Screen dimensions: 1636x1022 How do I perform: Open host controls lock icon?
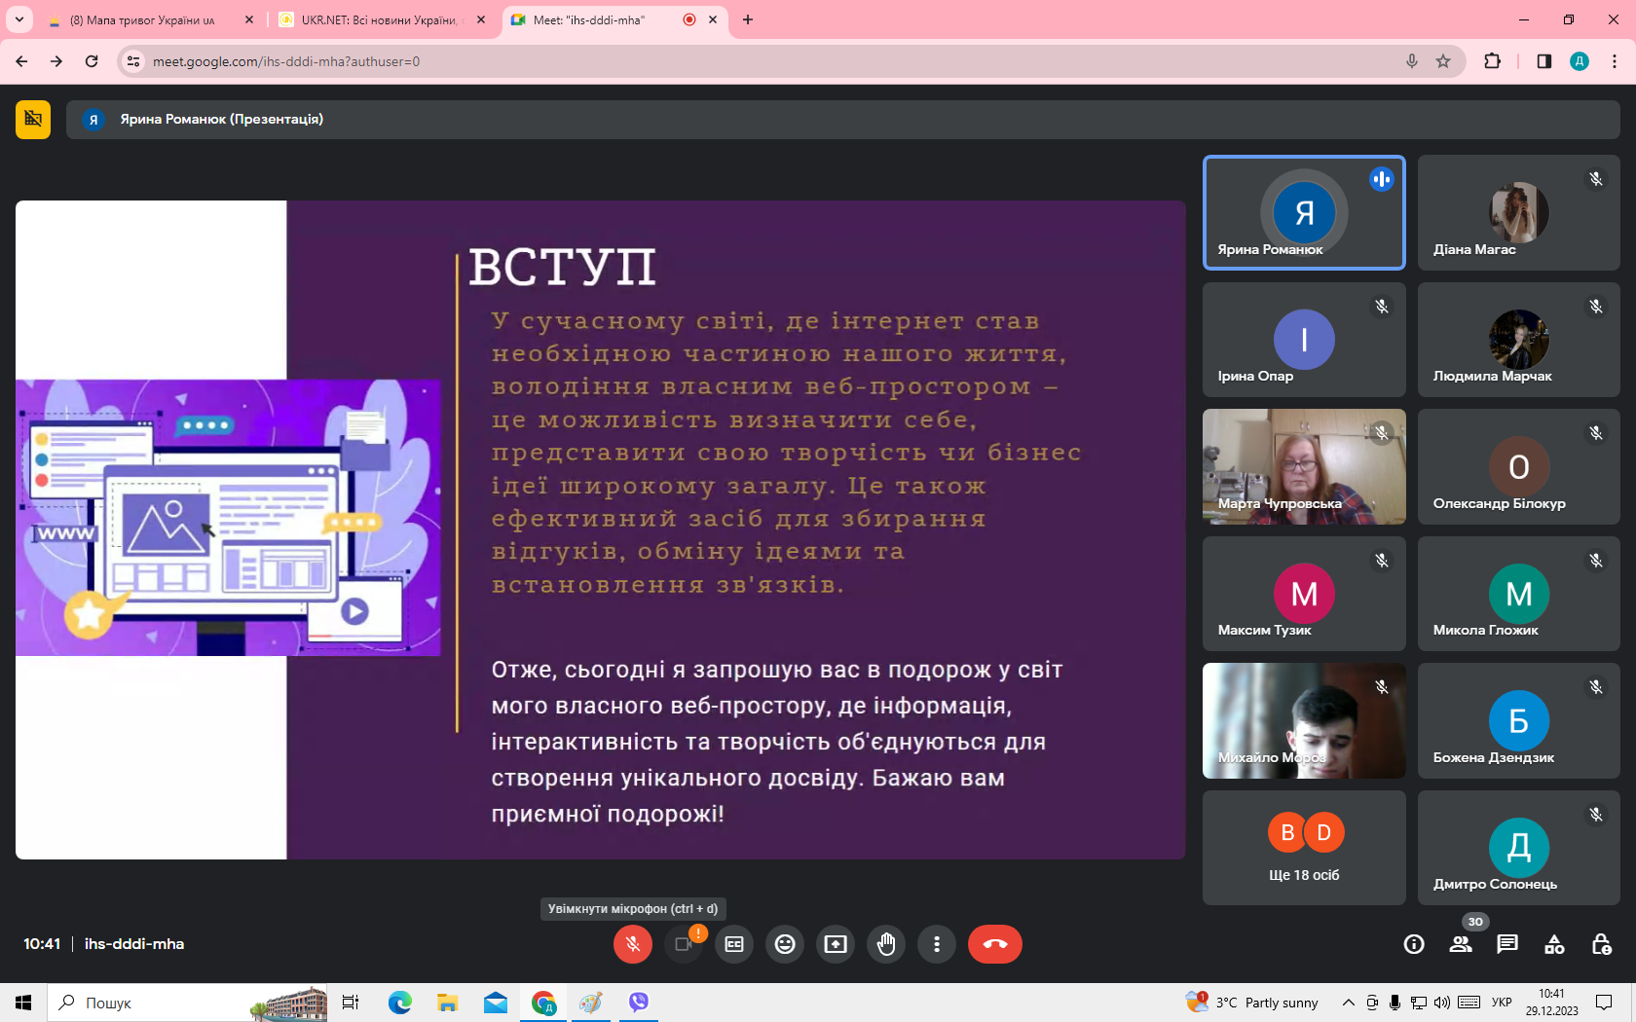[1601, 944]
